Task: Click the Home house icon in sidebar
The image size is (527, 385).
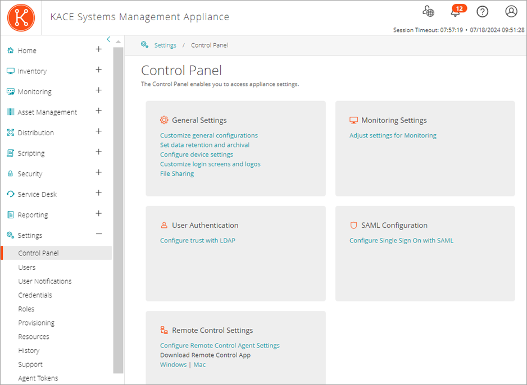Action: [10, 51]
